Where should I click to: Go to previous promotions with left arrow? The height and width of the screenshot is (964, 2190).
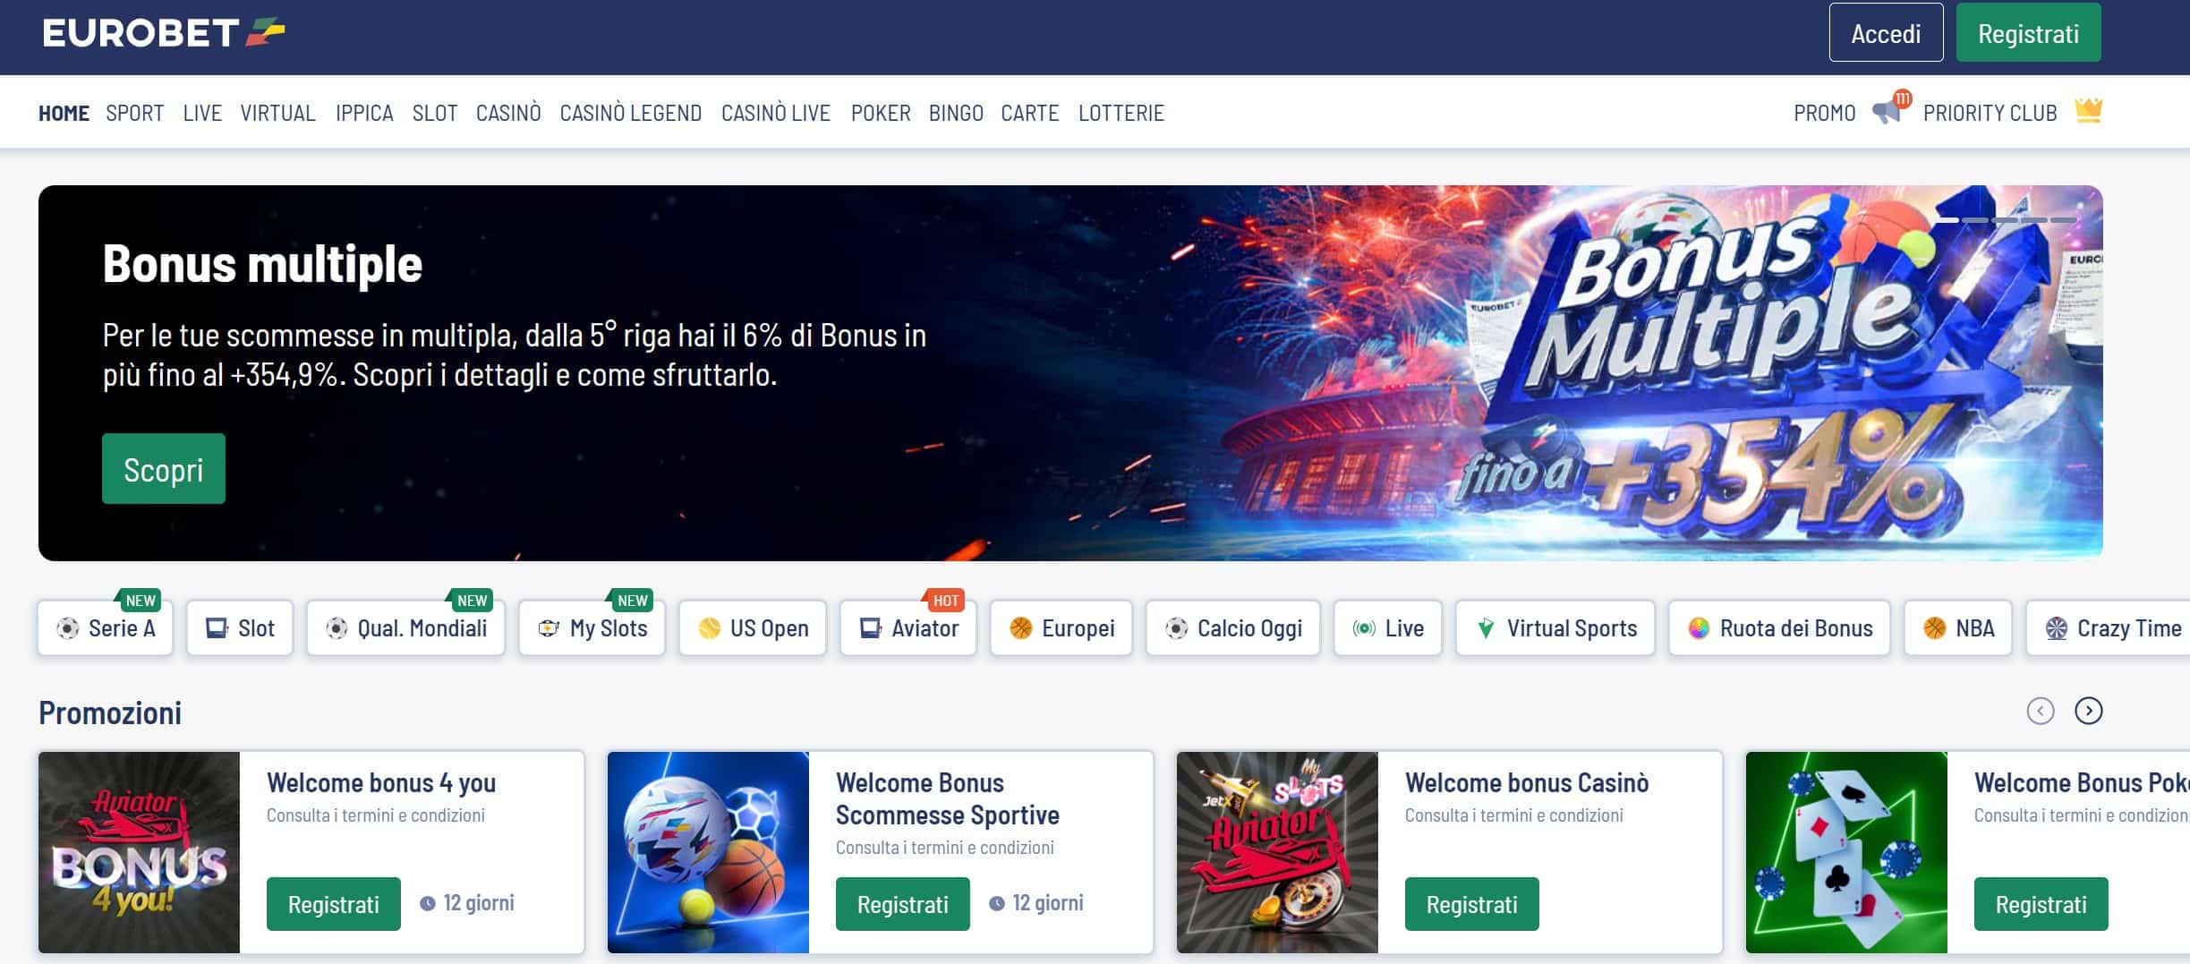click(x=2041, y=711)
